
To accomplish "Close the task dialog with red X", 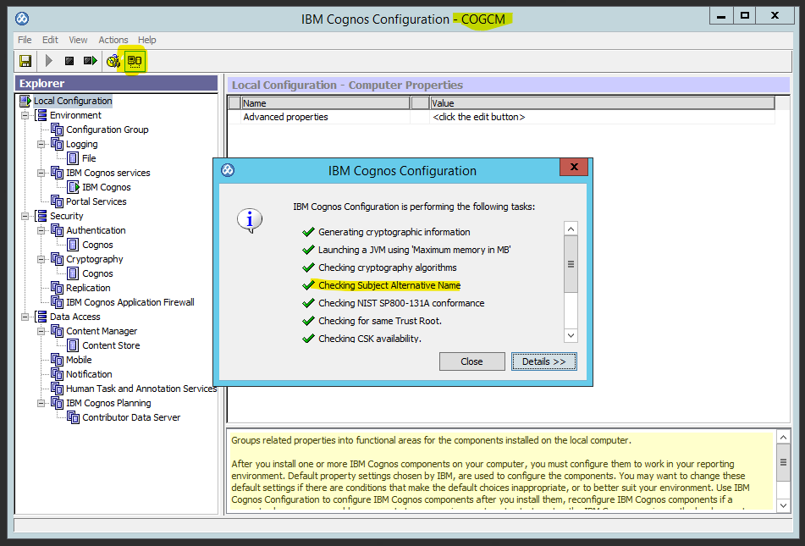I will coord(574,167).
